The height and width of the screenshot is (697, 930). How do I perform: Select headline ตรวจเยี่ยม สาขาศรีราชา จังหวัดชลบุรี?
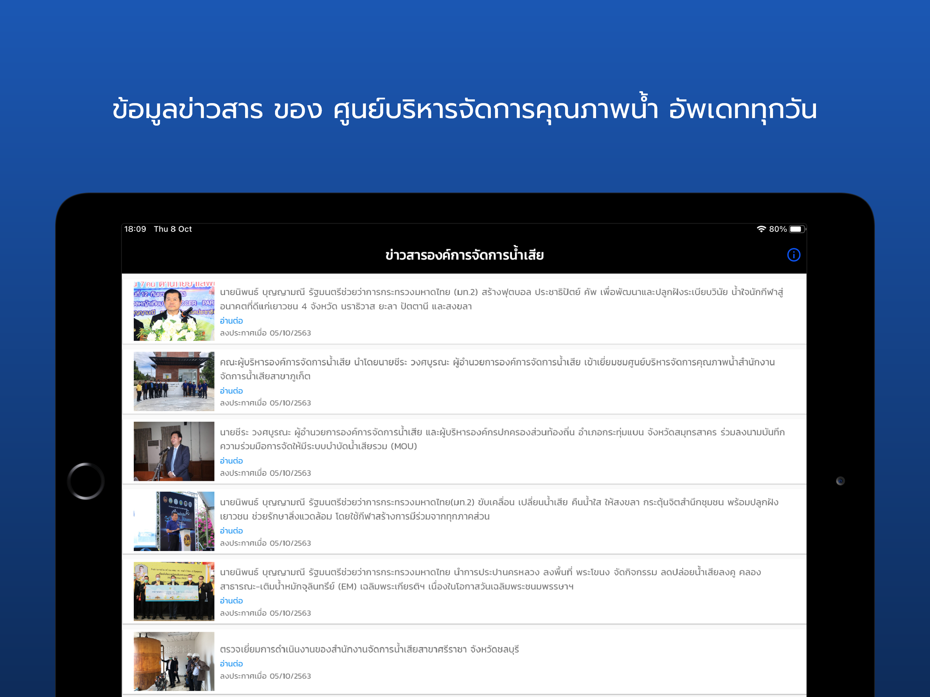click(x=370, y=649)
